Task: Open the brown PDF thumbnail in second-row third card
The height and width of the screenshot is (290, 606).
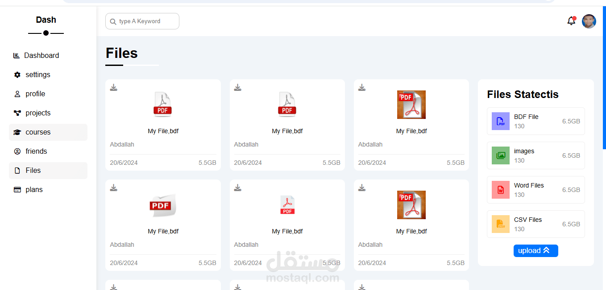Action: (411, 205)
